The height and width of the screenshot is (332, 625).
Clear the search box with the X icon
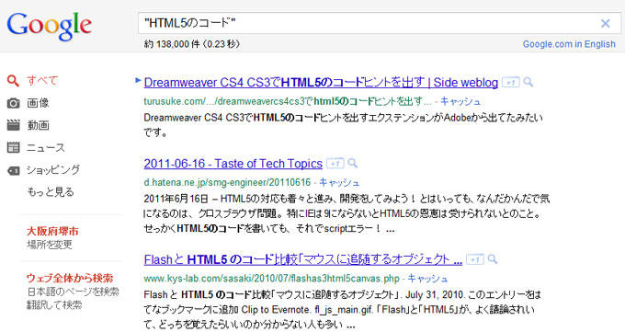pyautogui.click(x=605, y=24)
